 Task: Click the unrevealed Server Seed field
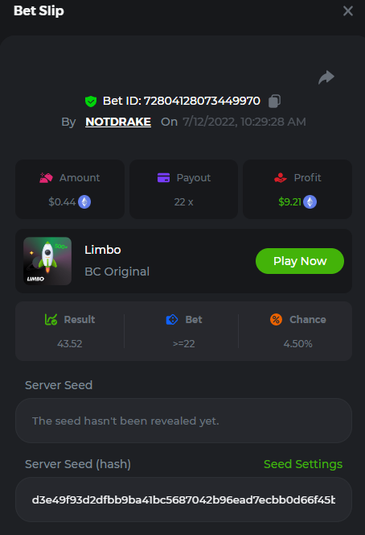pos(183,421)
